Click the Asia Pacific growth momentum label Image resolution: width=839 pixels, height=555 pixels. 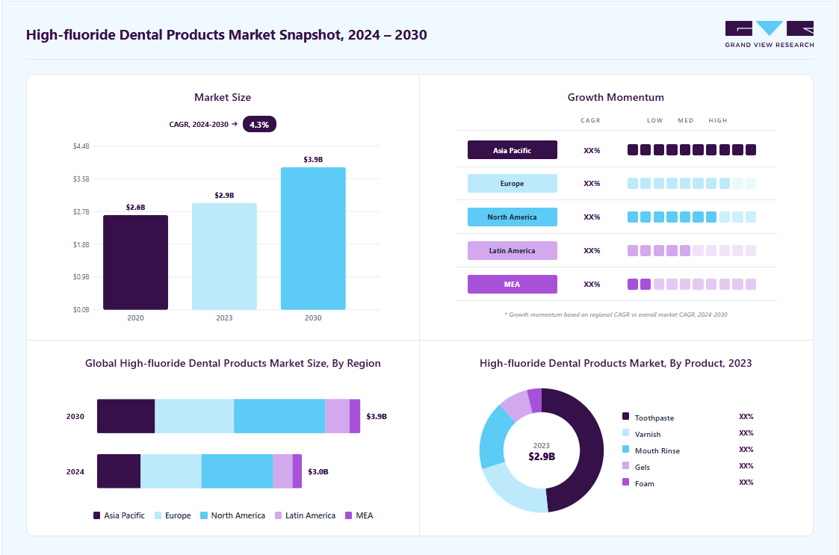pyautogui.click(x=512, y=150)
